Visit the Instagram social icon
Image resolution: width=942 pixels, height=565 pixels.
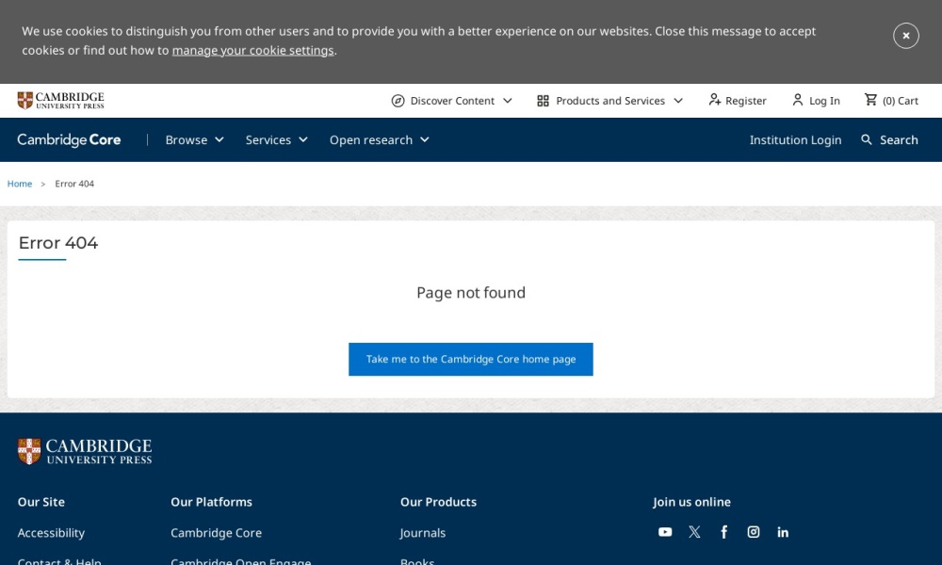(754, 532)
